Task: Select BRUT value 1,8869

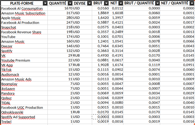Action: 100,13
